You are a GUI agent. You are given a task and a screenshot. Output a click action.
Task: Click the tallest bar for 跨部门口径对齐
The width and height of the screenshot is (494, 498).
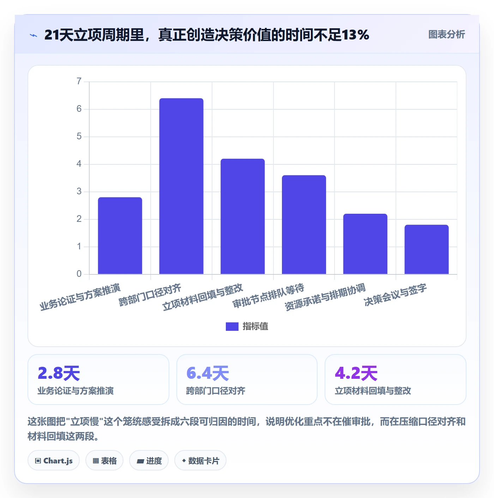[x=181, y=186]
